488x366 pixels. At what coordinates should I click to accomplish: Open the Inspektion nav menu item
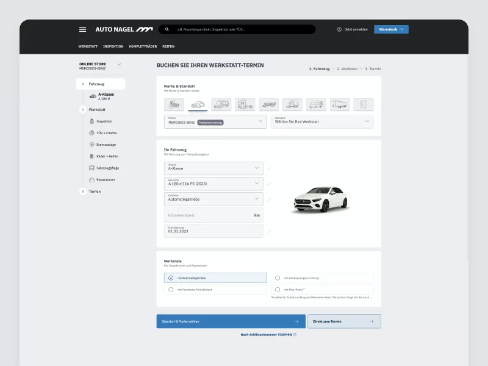tap(113, 46)
